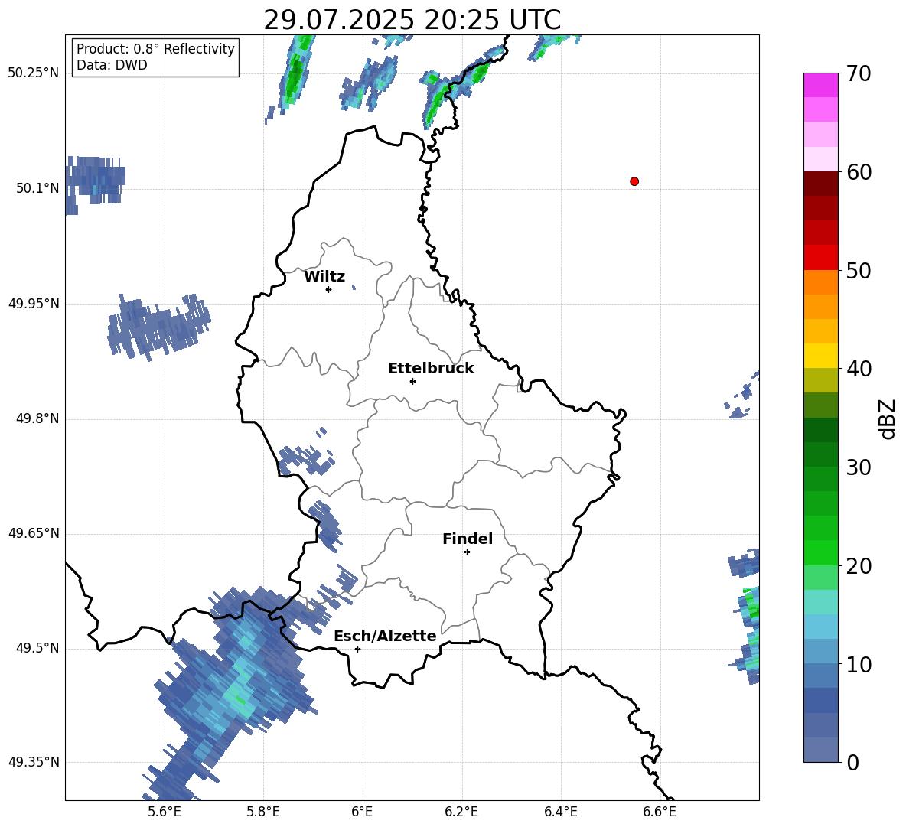Click the Data: DWD text

tap(112, 65)
